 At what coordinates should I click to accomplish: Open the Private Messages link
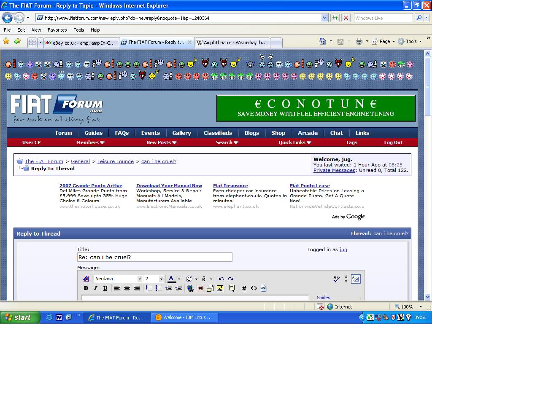tap(334, 170)
